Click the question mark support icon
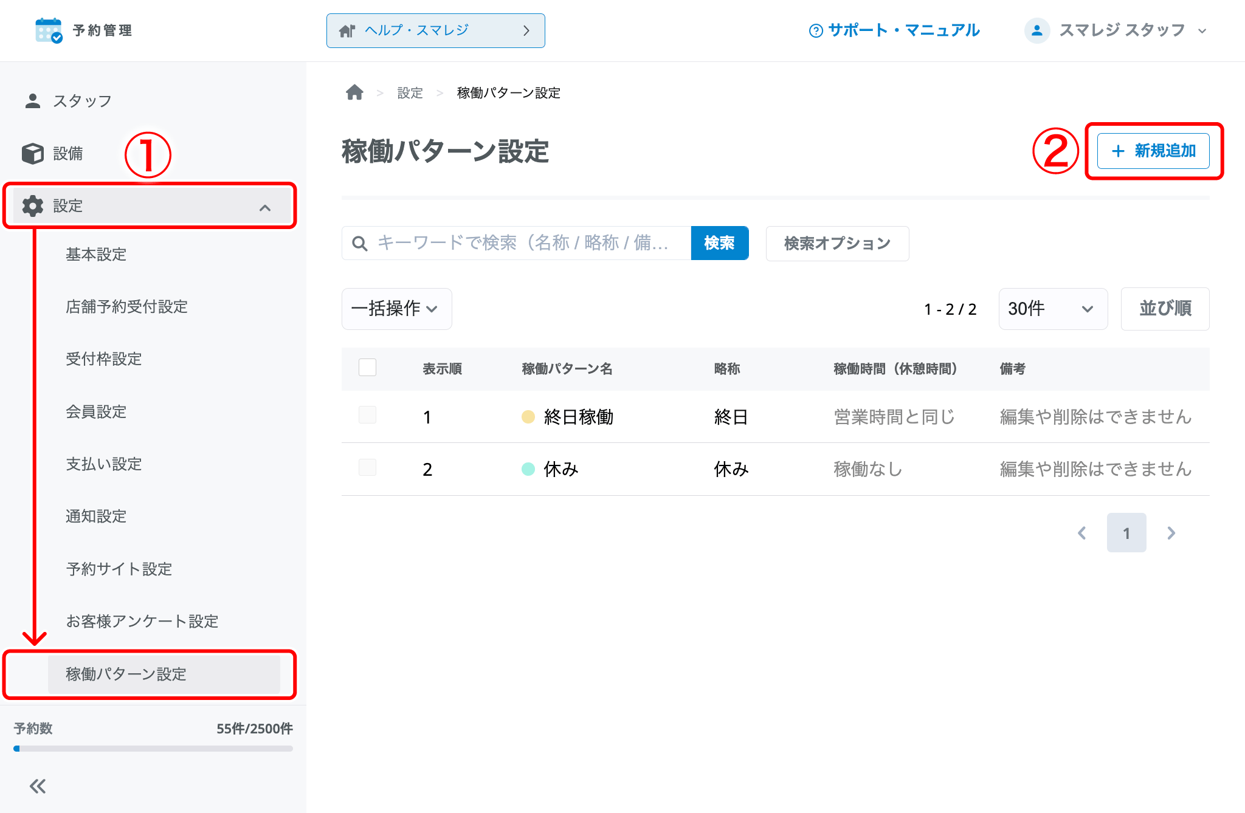Screen dimensions: 1245x813 coord(816,30)
